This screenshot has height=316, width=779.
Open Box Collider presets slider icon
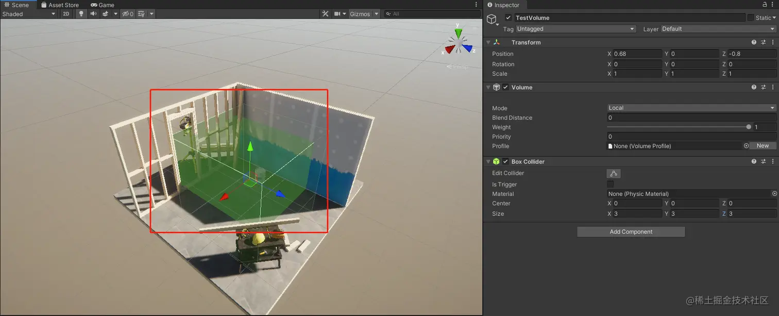click(764, 161)
